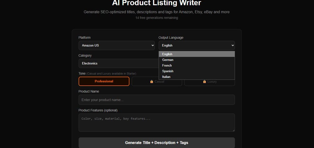Select the Professional tone button

104,81
